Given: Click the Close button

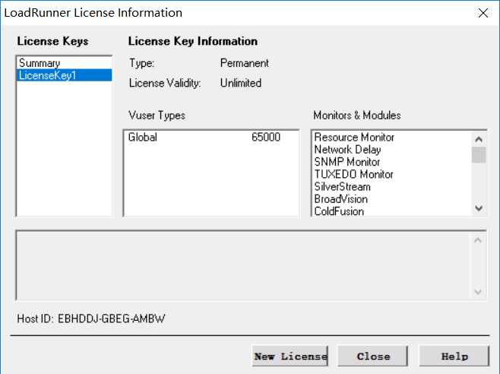Looking at the screenshot, I should point(373,356).
